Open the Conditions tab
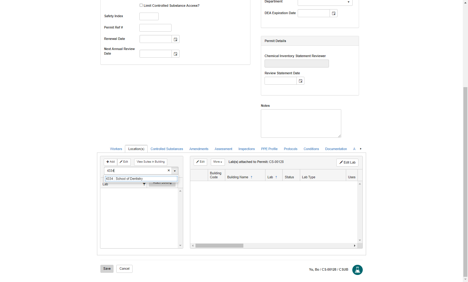Image resolution: width=468 pixels, height=282 pixels. point(311,149)
